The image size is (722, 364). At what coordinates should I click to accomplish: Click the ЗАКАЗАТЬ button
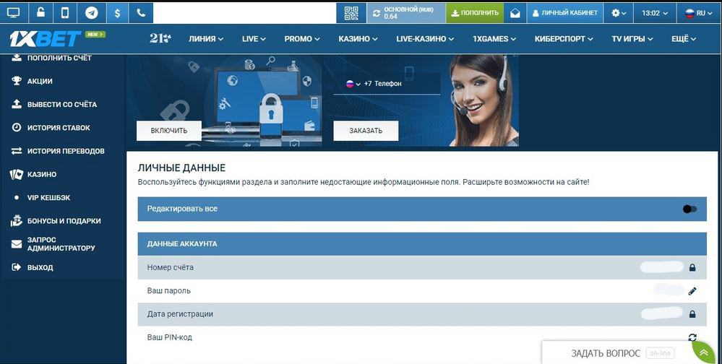click(x=366, y=131)
